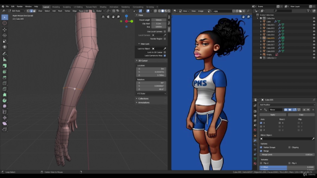The width and height of the screenshot is (317, 178).
Task: Select the Move tool
Action: tap(4, 30)
